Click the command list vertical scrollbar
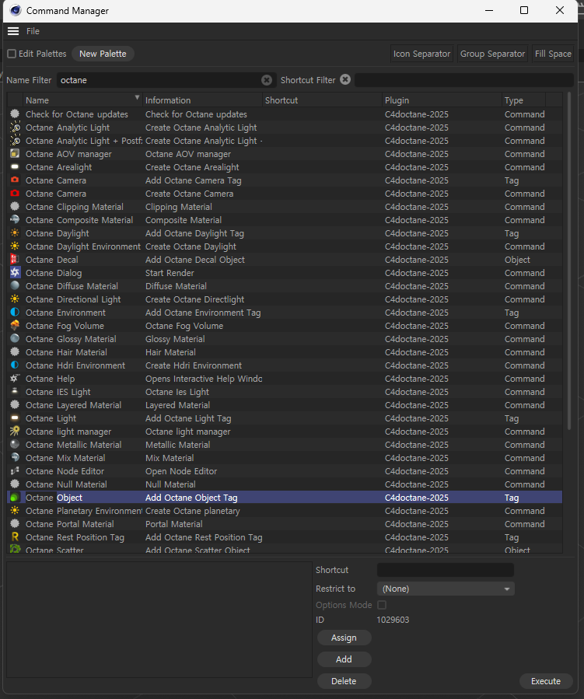584x699 pixels. [x=569, y=260]
